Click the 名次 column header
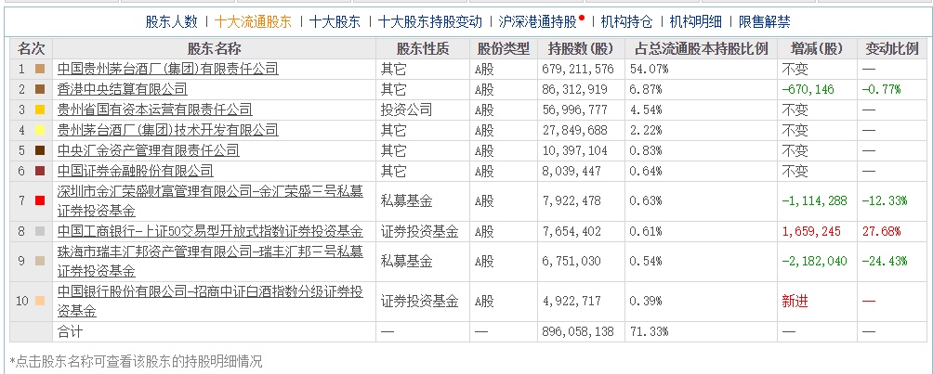Screen dimensions: 933x374 click(31, 49)
